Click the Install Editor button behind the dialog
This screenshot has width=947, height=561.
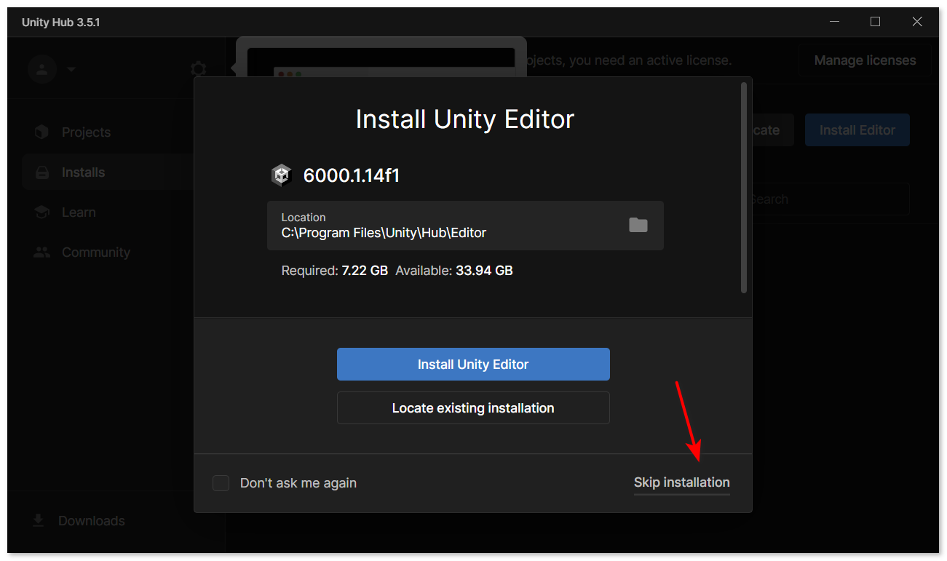[x=857, y=130]
